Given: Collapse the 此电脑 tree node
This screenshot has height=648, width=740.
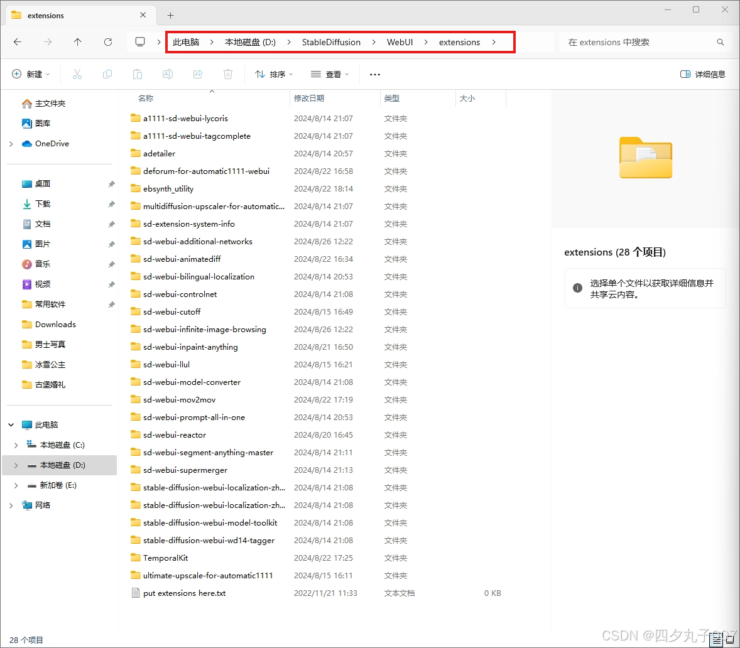Looking at the screenshot, I should click(11, 425).
